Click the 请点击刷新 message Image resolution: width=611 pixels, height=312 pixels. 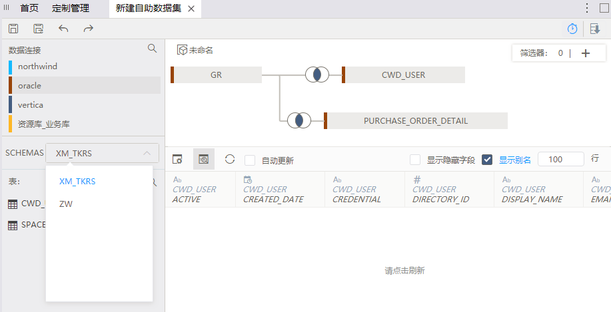click(404, 270)
